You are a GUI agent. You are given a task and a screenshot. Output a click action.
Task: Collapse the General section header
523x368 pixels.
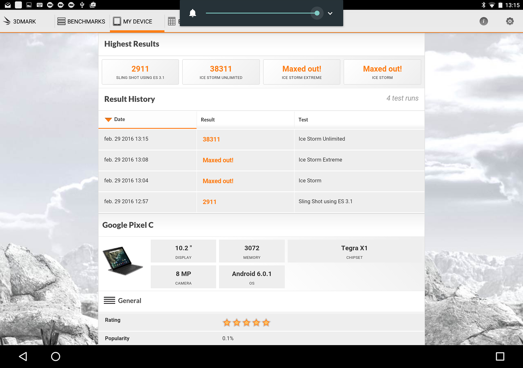(261, 301)
